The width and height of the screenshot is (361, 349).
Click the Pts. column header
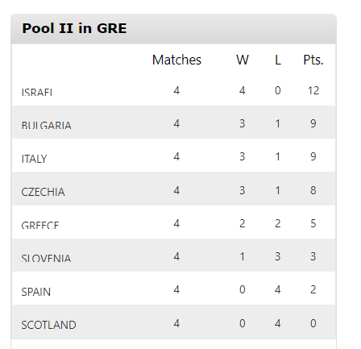click(313, 60)
